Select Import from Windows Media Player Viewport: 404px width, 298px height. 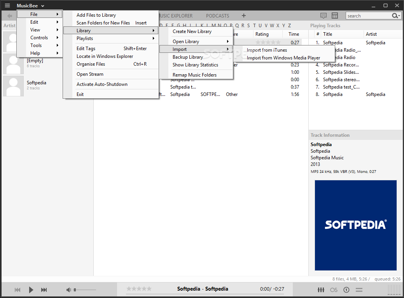pyautogui.click(x=284, y=58)
